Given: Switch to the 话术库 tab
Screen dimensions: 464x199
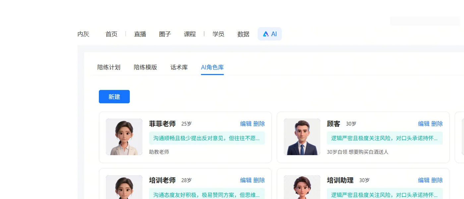Looking at the screenshot, I should click(179, 67).
